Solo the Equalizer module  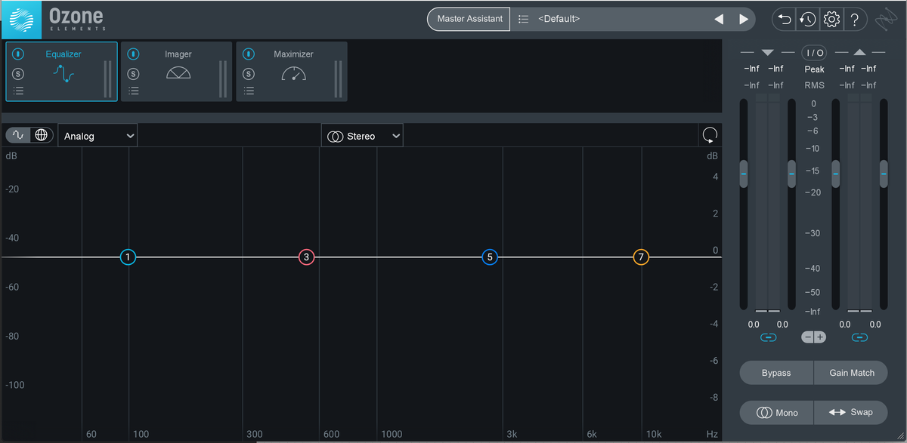(17, 73)
